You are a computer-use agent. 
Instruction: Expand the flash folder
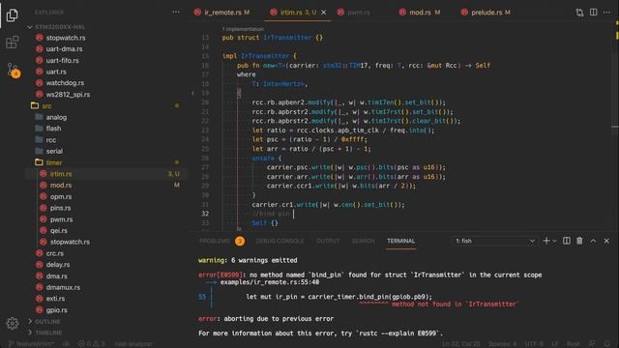coord(53,129)
